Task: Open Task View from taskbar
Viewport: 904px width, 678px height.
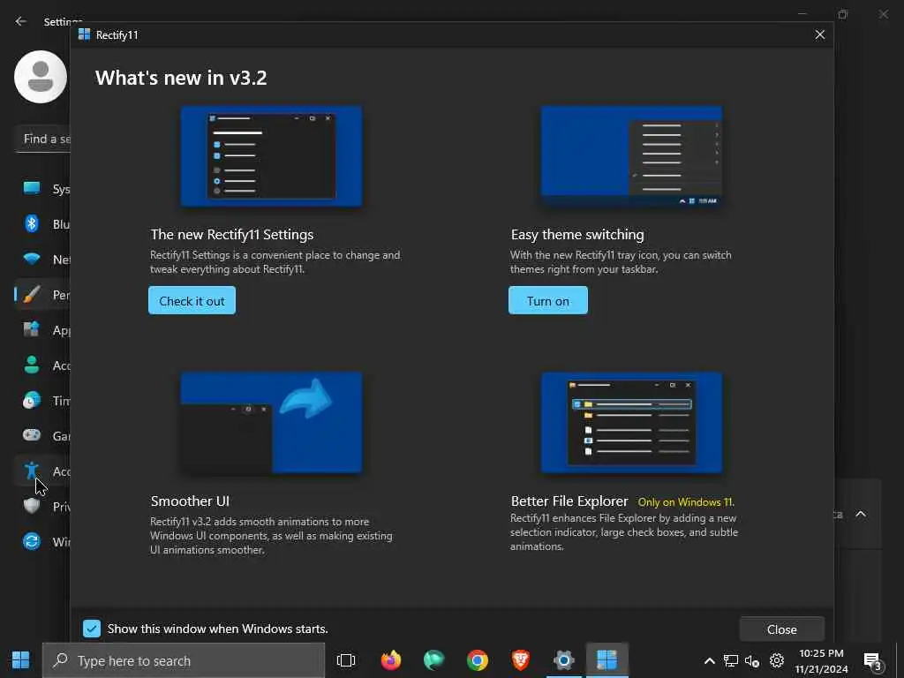Action: (x=346, y=660)
